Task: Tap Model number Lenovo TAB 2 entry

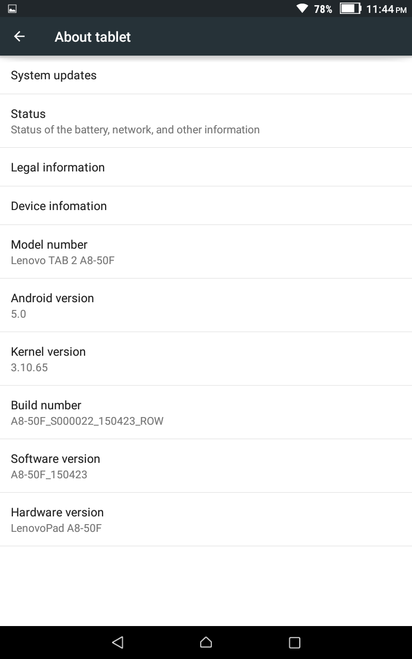Action: [206, 252]
